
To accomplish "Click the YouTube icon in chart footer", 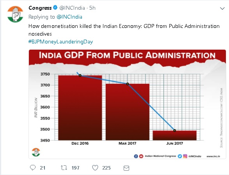I will (141, 156).
